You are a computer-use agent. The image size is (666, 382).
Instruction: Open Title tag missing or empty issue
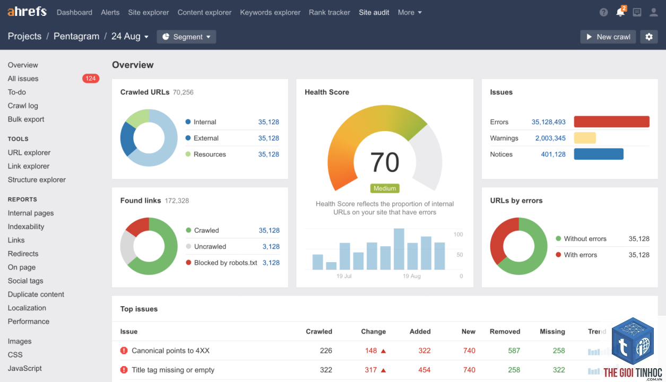(173, 370)
